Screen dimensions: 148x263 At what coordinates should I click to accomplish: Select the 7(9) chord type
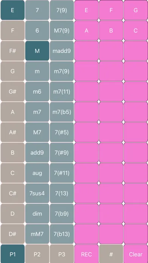point(62,10)
